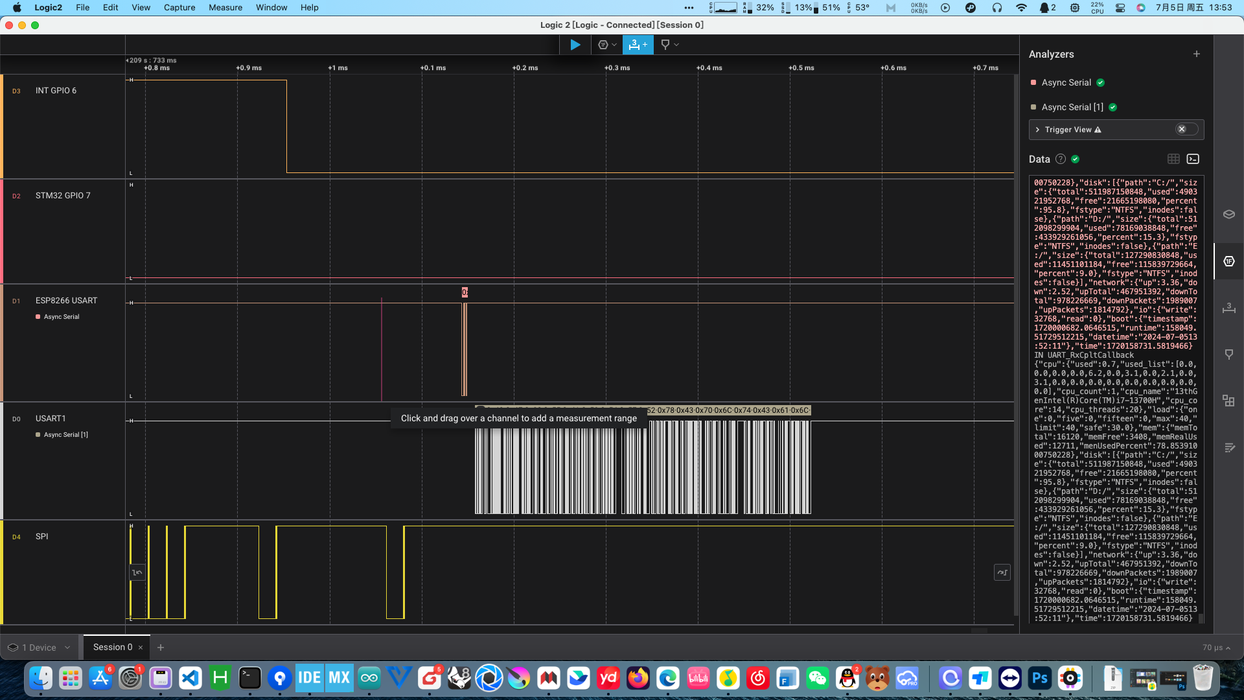Image resolution: width=1244 pixels, height=700 pixels.
Task: Open the Notes sidebar panel
Action: [x=1228, y=448]
